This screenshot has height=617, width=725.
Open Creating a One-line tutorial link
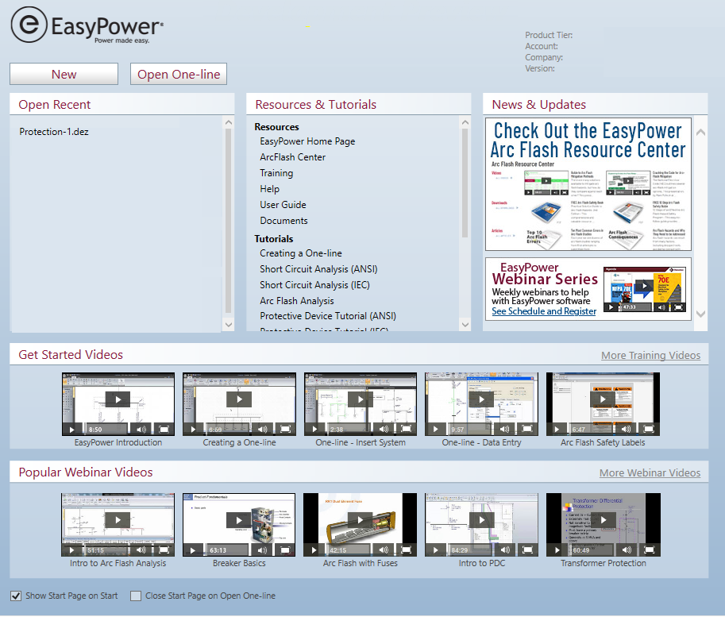pyautogui.click(x=301, y=253)
